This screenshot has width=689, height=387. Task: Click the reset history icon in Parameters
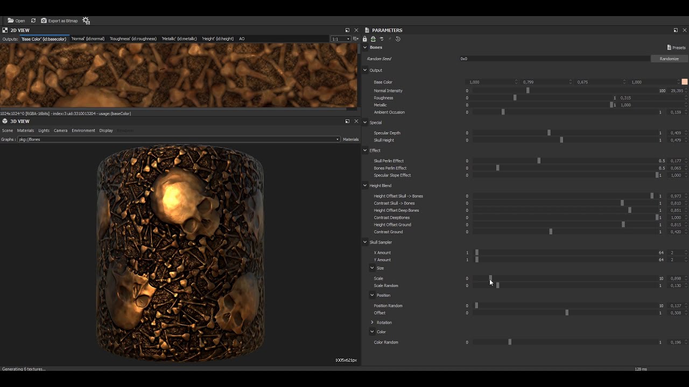[x=398, y=39]
